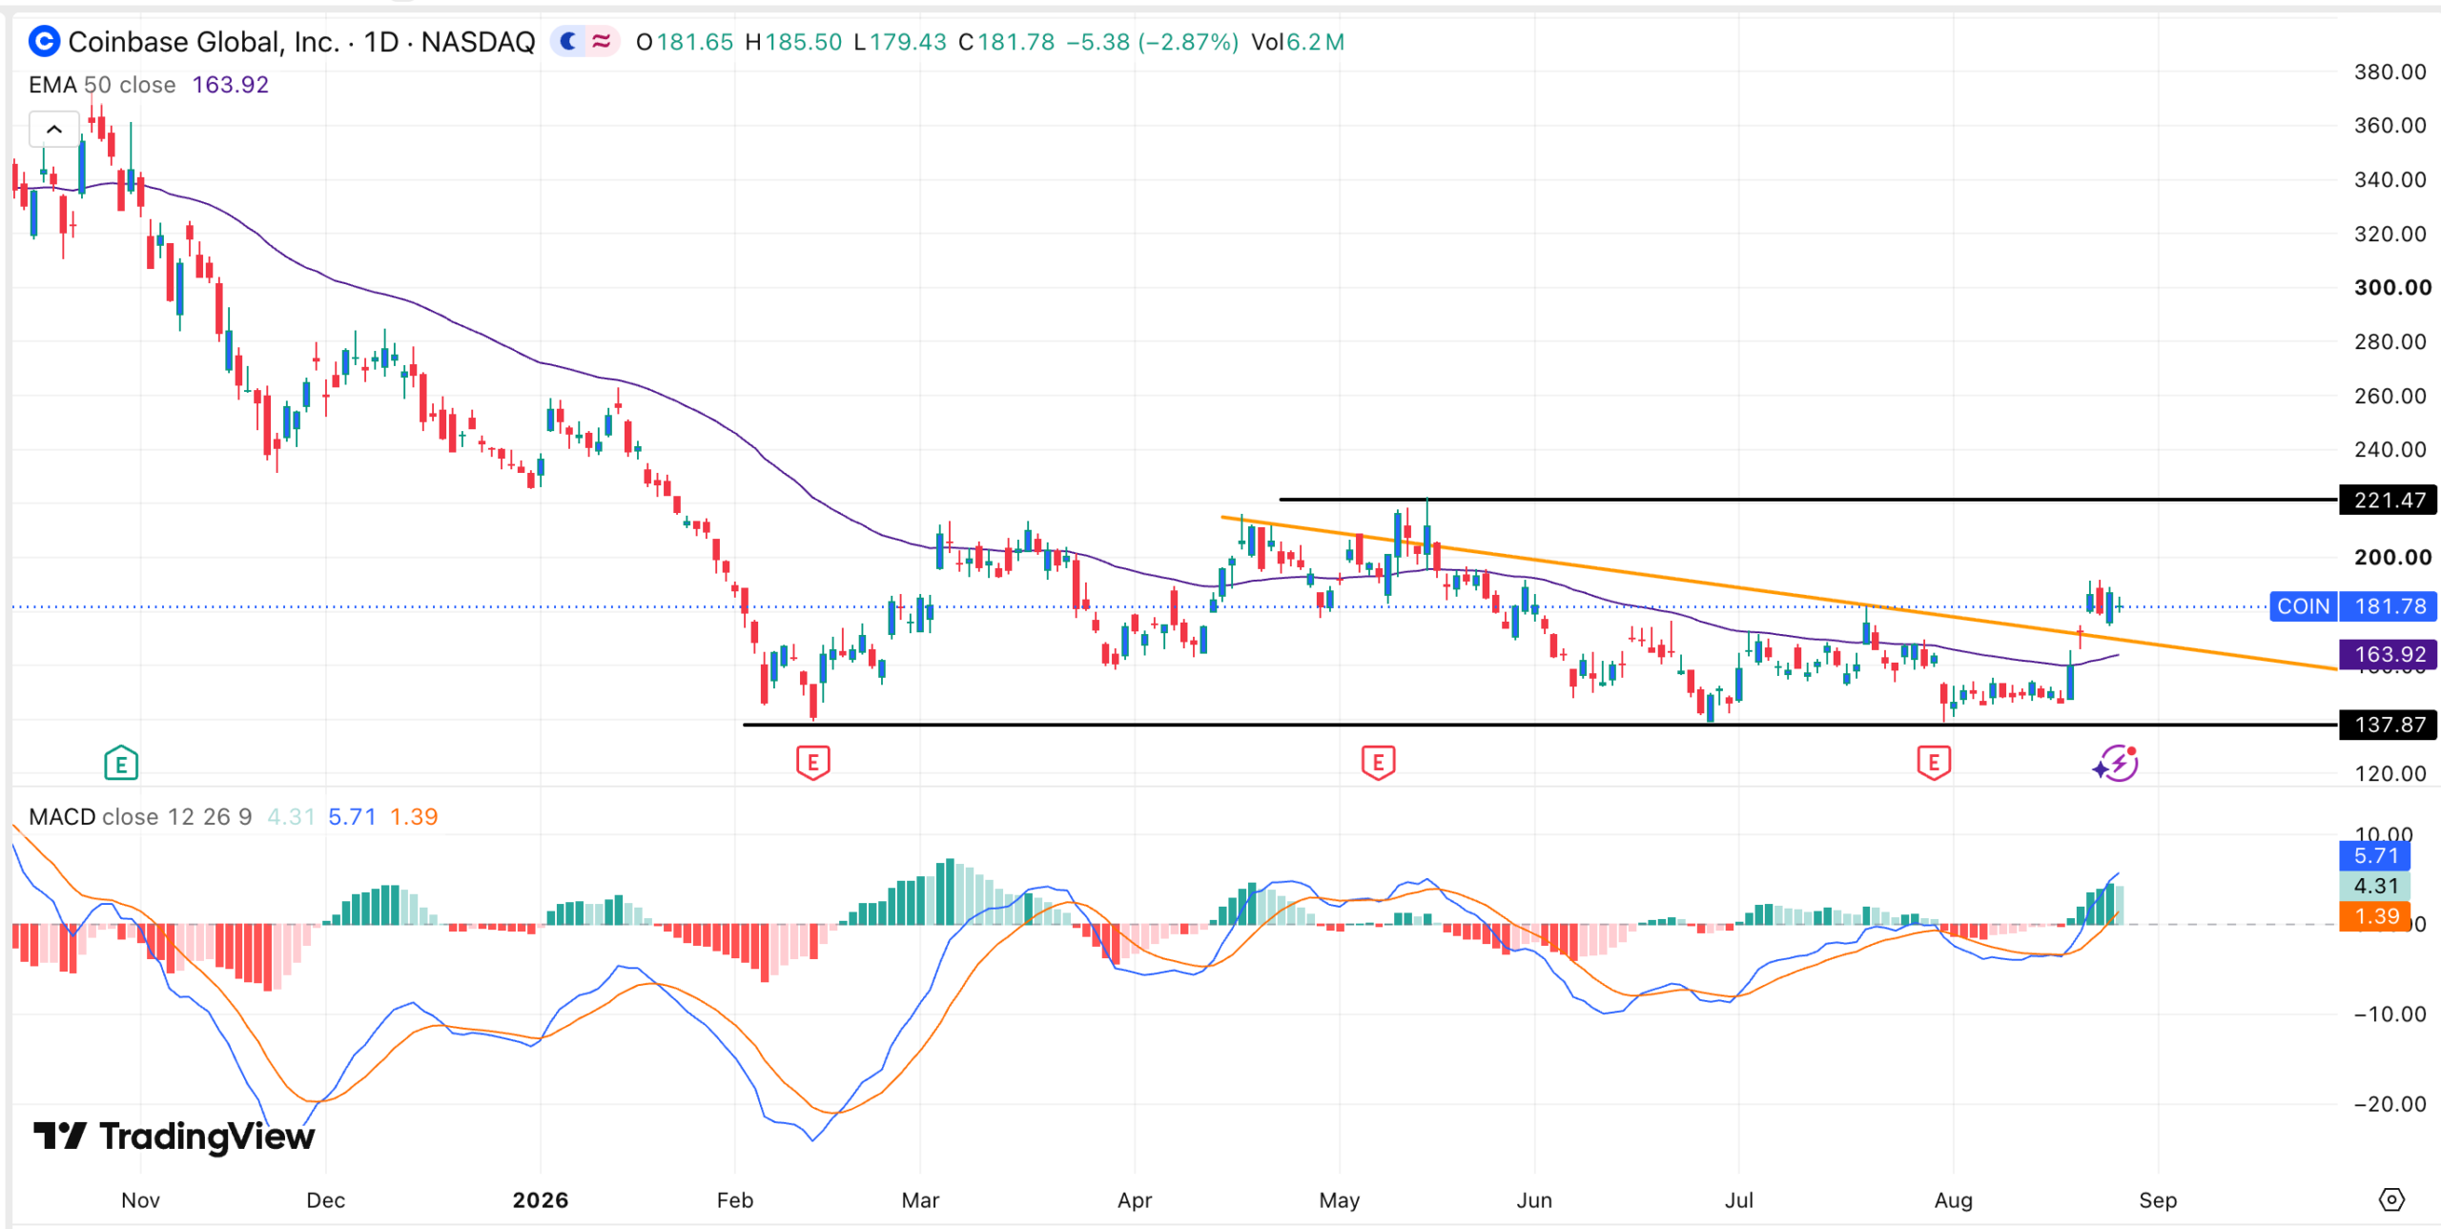Click the MACD legend histogram value 4.31
The height and width of the screenshot is (1229, 2441).
(291, 817)
